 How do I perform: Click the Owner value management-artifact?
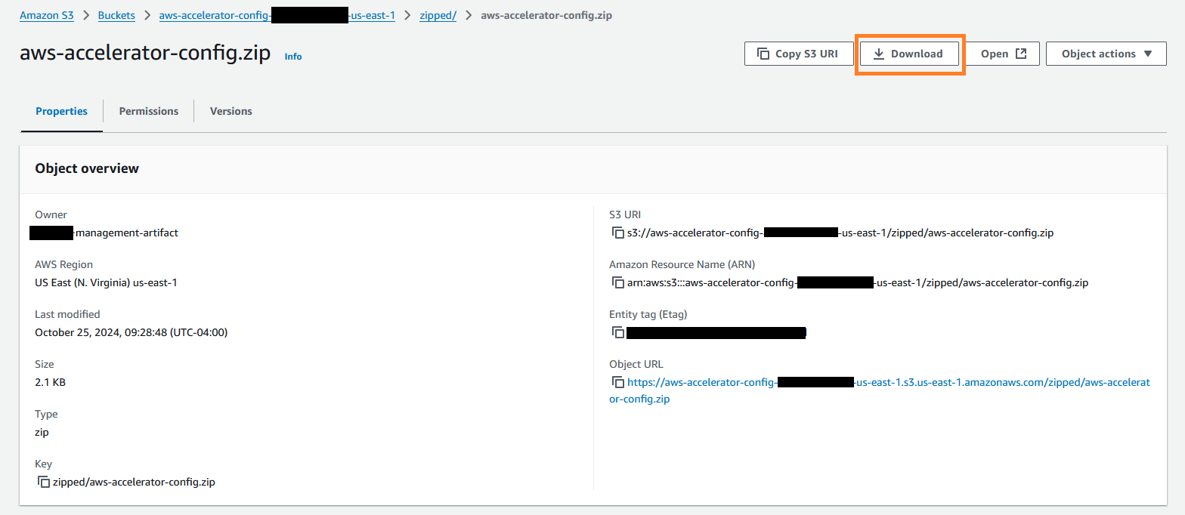click(104, 233)
